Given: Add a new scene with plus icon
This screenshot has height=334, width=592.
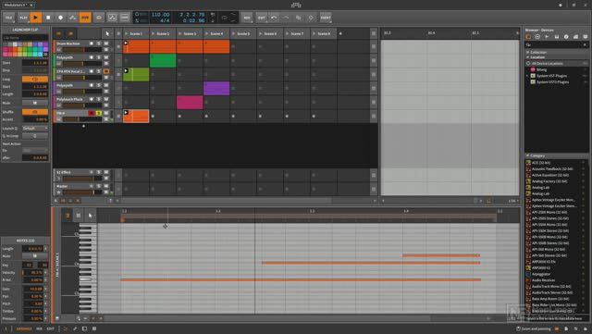Looking at the screenshot, I should pos(340,33).
